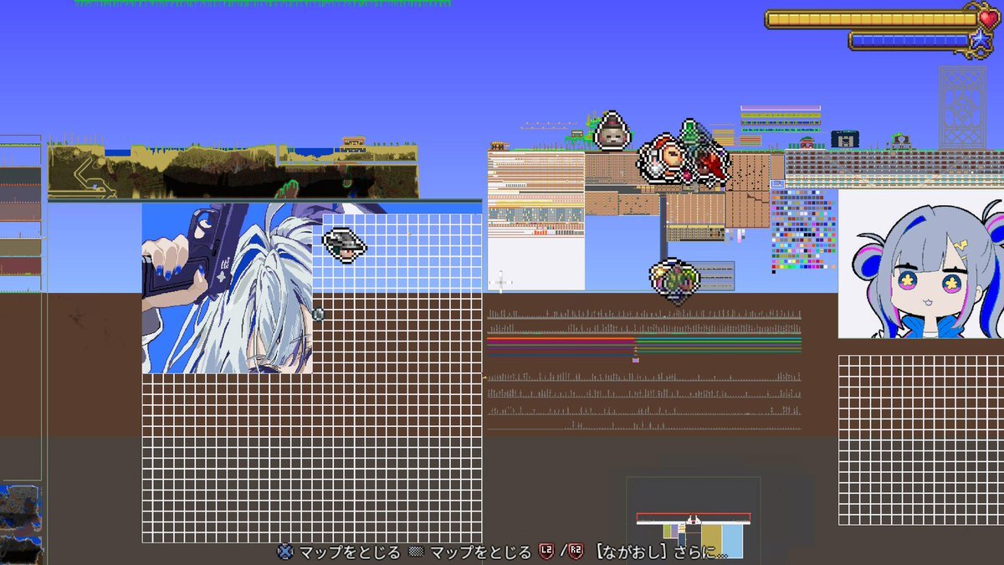
Task: Select the green-hat NPC head marker
Action: click(691, 134)
